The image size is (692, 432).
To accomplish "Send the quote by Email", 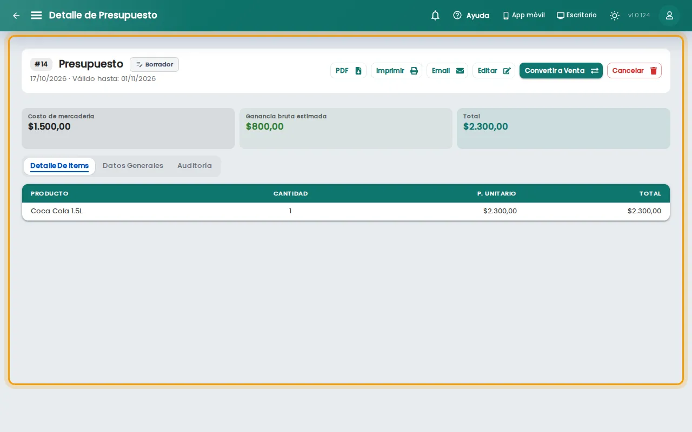I will [x=447, y=71].
